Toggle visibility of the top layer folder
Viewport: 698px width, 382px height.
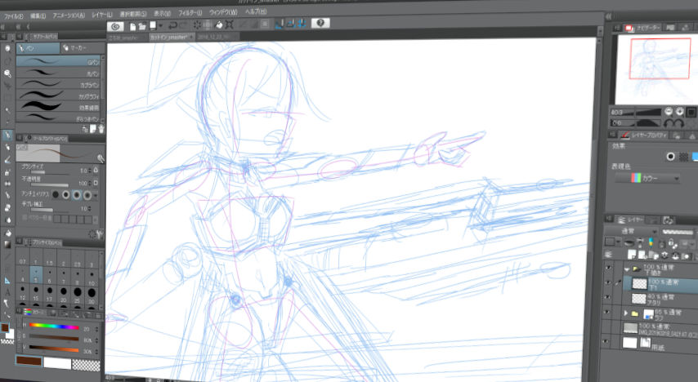click(606, 268)
